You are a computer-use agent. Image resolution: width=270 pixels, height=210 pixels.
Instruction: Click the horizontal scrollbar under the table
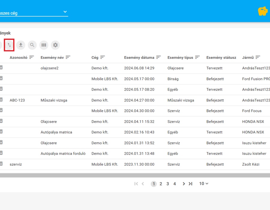[135, 175]
